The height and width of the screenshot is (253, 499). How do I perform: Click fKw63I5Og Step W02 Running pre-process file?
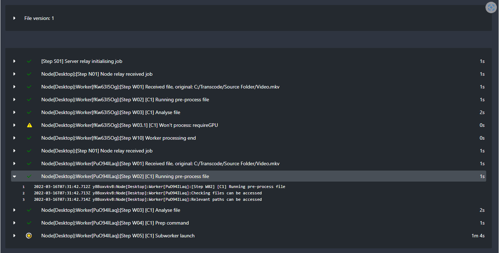pos(125,99)
